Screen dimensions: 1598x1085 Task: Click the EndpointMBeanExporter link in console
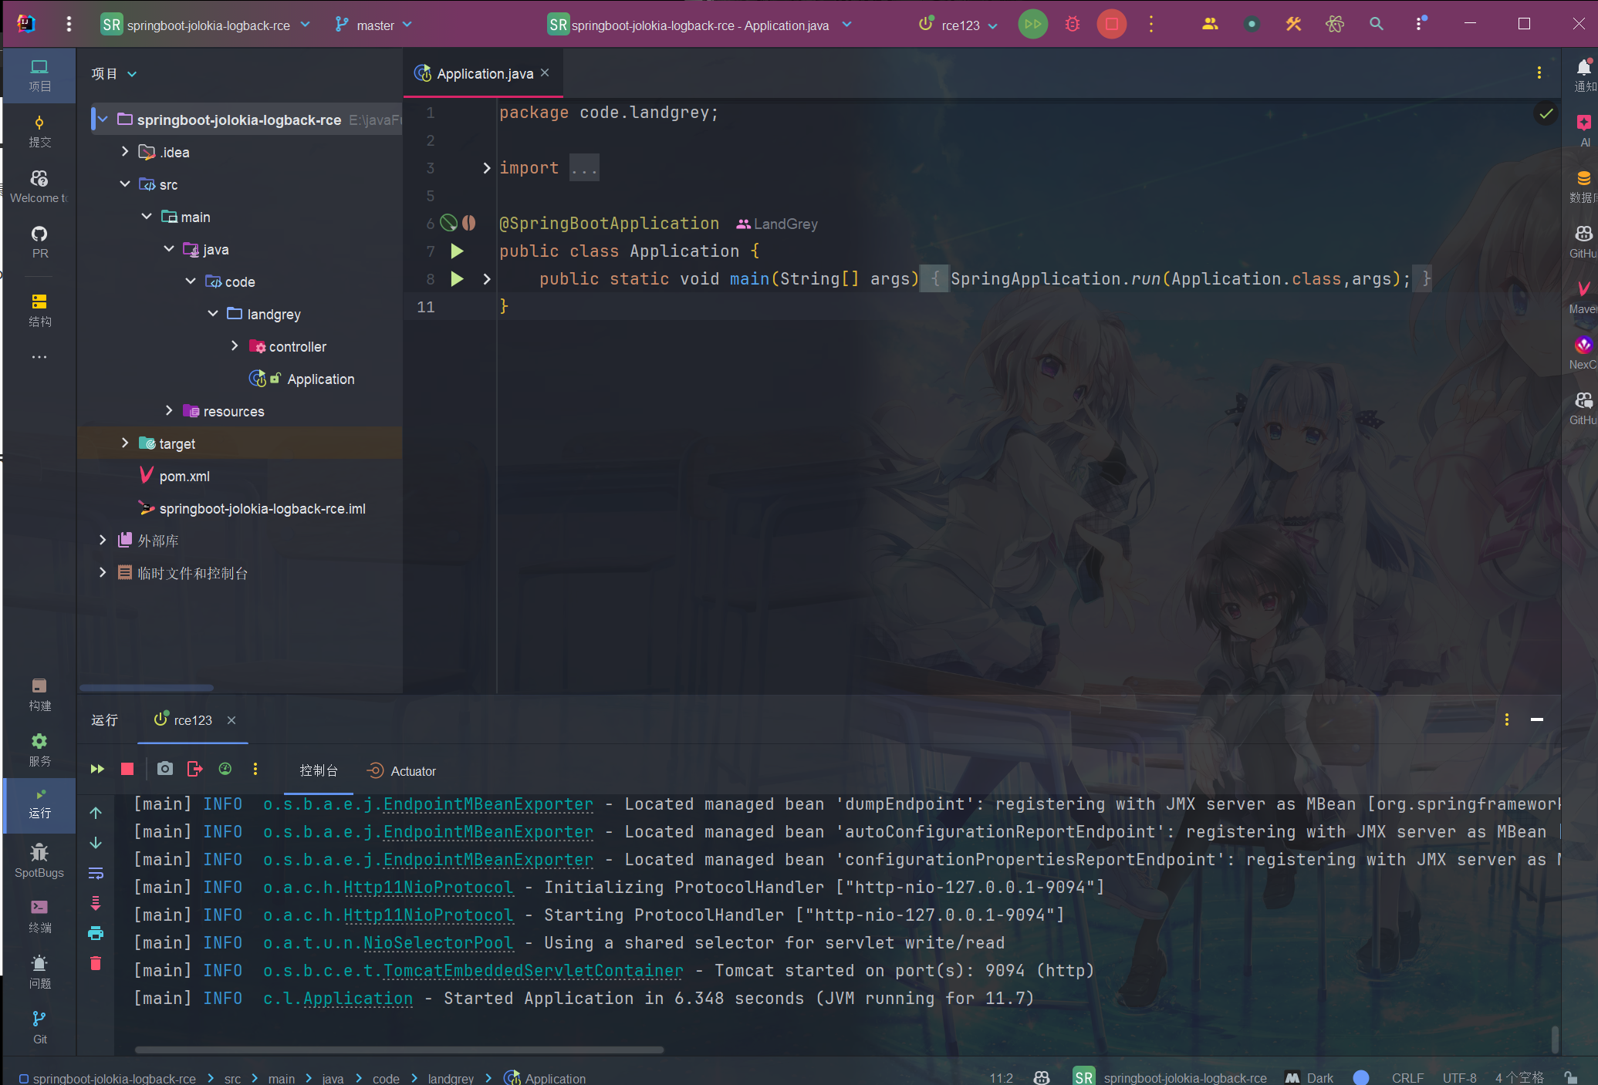(488, 804)
